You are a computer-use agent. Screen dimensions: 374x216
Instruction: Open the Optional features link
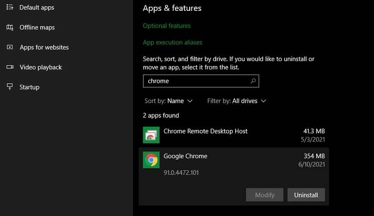point(166,26)
